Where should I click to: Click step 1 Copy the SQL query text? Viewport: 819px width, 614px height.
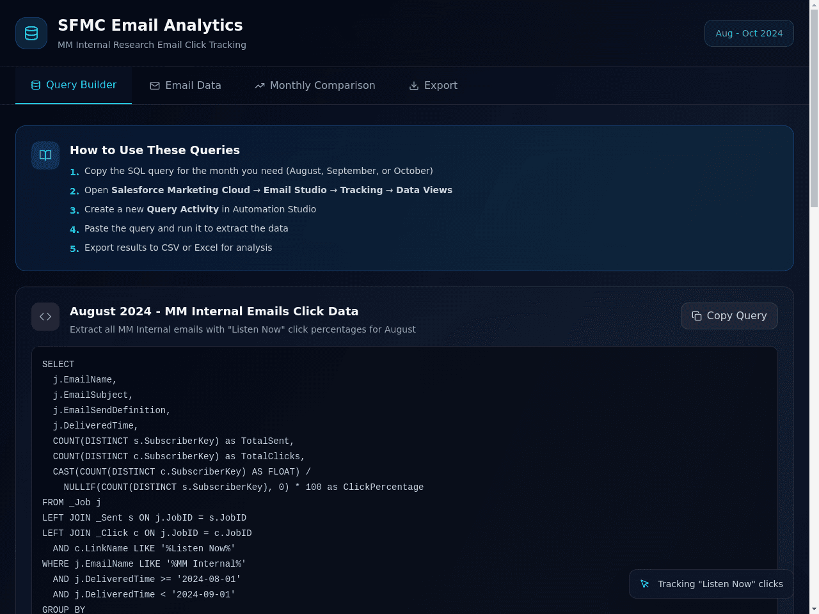pyautogui.click(x=258, y=171)
